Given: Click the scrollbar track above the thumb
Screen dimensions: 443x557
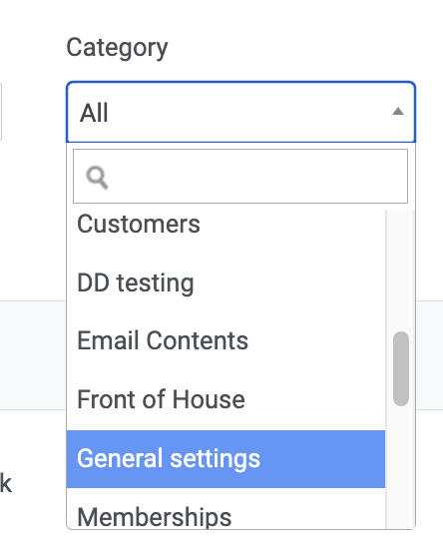Looking at the screenshot, I should tap(401, 270).
